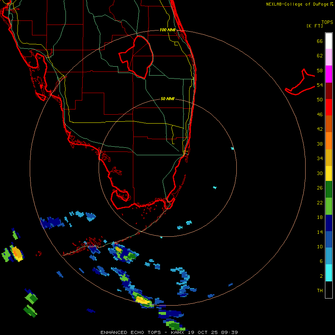The image size is (335, 335).
Task: Click the Grand Bahama island outline
Action: pyautogui.click(x=300, y=83)
